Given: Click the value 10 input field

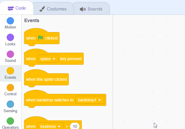Looking at the screenshot, I should tap(75, 126).
